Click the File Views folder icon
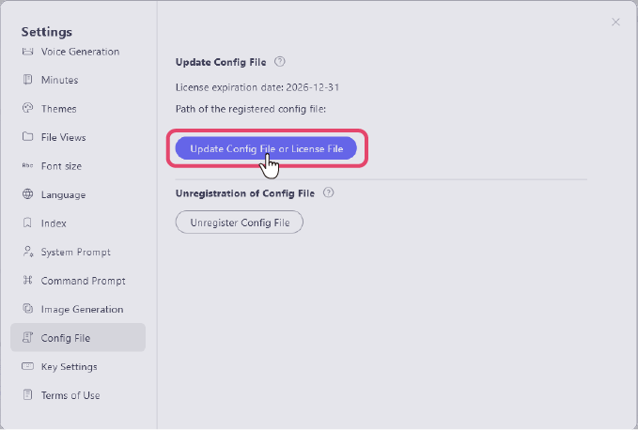This screenshot has width=638, height=430. pyautogui.click(x=27, y=137)
